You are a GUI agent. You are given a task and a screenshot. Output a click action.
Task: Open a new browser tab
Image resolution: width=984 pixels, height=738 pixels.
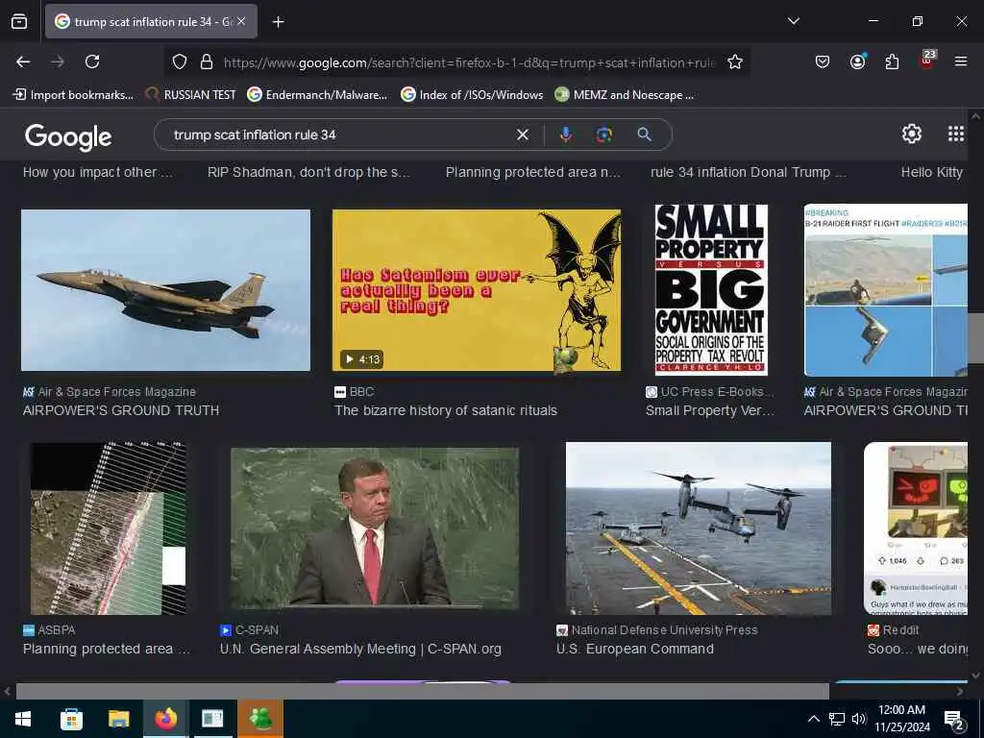[278, 22]
